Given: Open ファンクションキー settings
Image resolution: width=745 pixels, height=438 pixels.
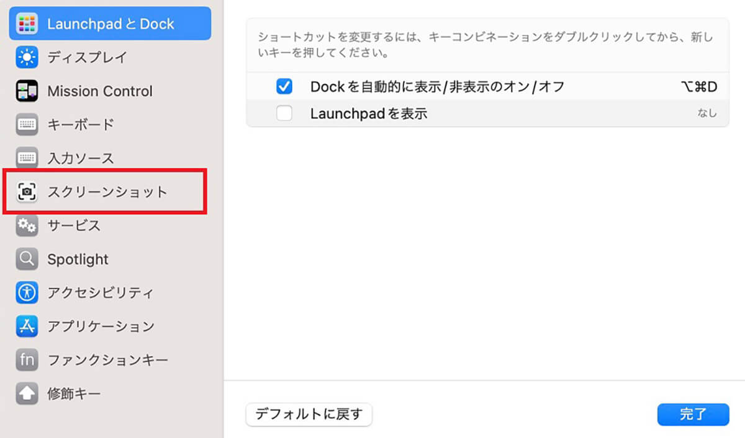Looking at the screenshot, I should tap(111, 359).
